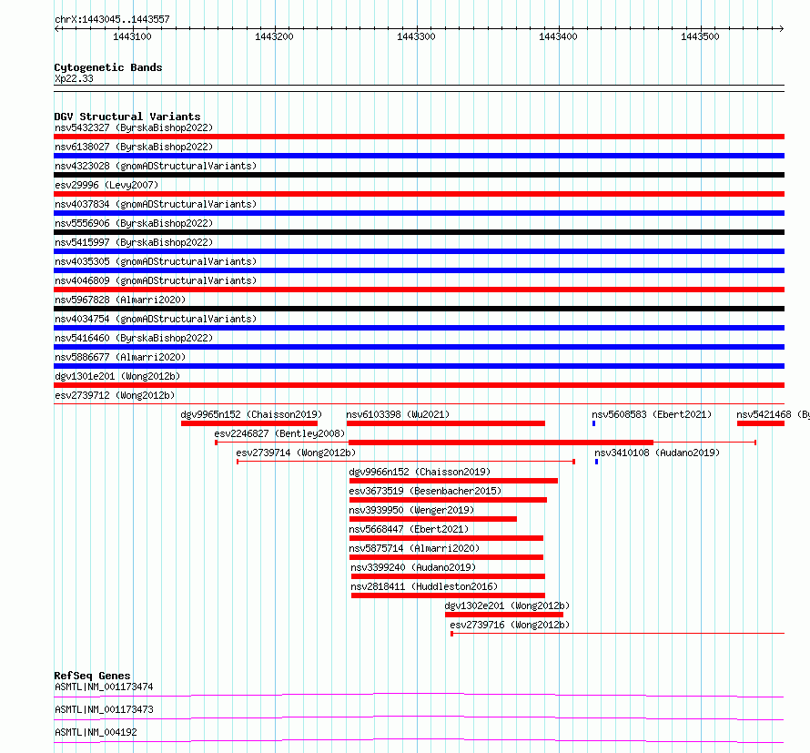
Task: Click small blue marker under nsv5608583
Action: point(593,423)
